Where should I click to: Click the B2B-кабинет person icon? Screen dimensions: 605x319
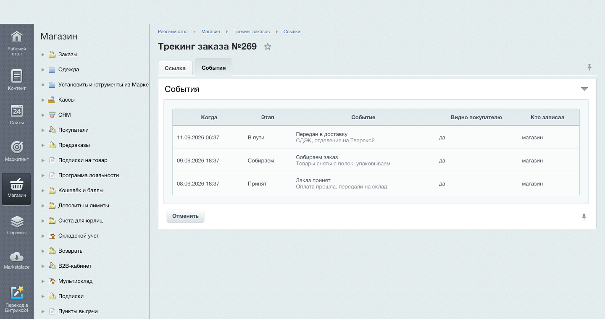(x=52, y=266)
